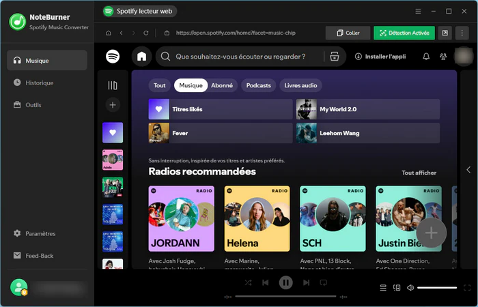Select the Podcasts filter chip

(259, 85)
